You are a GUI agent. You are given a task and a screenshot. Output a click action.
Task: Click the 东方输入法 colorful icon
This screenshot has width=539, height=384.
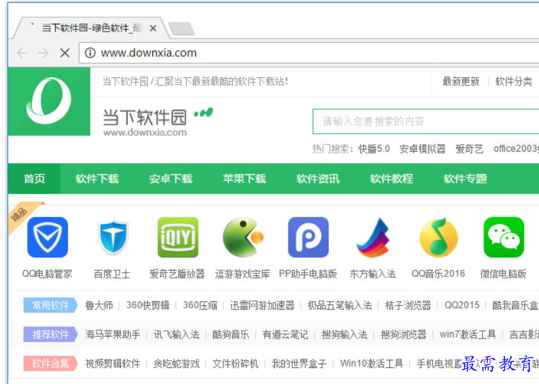373,237
